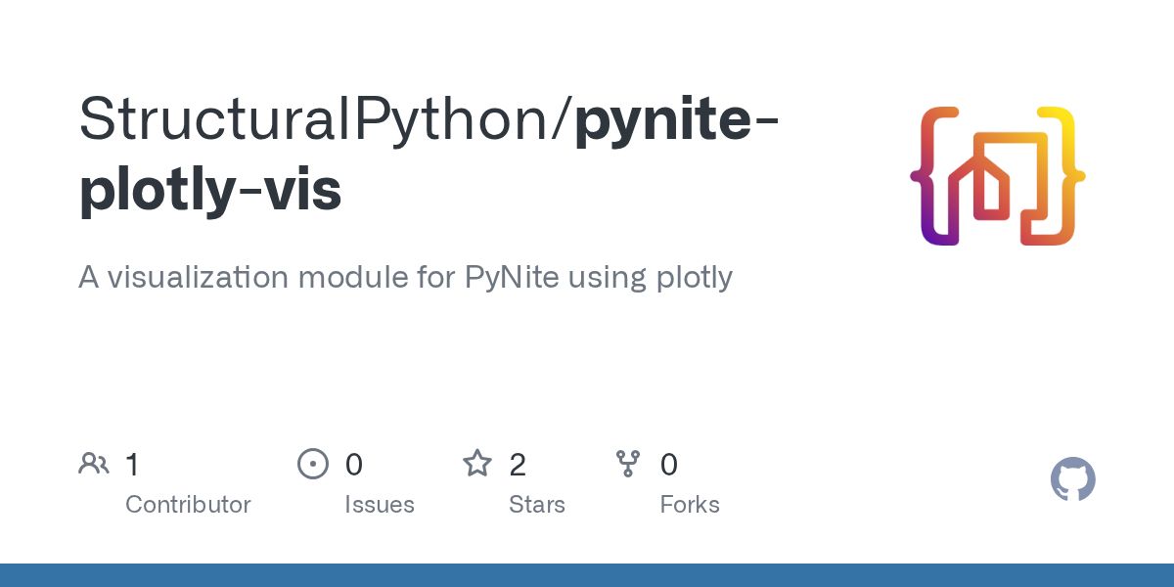Click the blue language bar at bottom
The image size is (1174, 587).
(x=587, y=575)
